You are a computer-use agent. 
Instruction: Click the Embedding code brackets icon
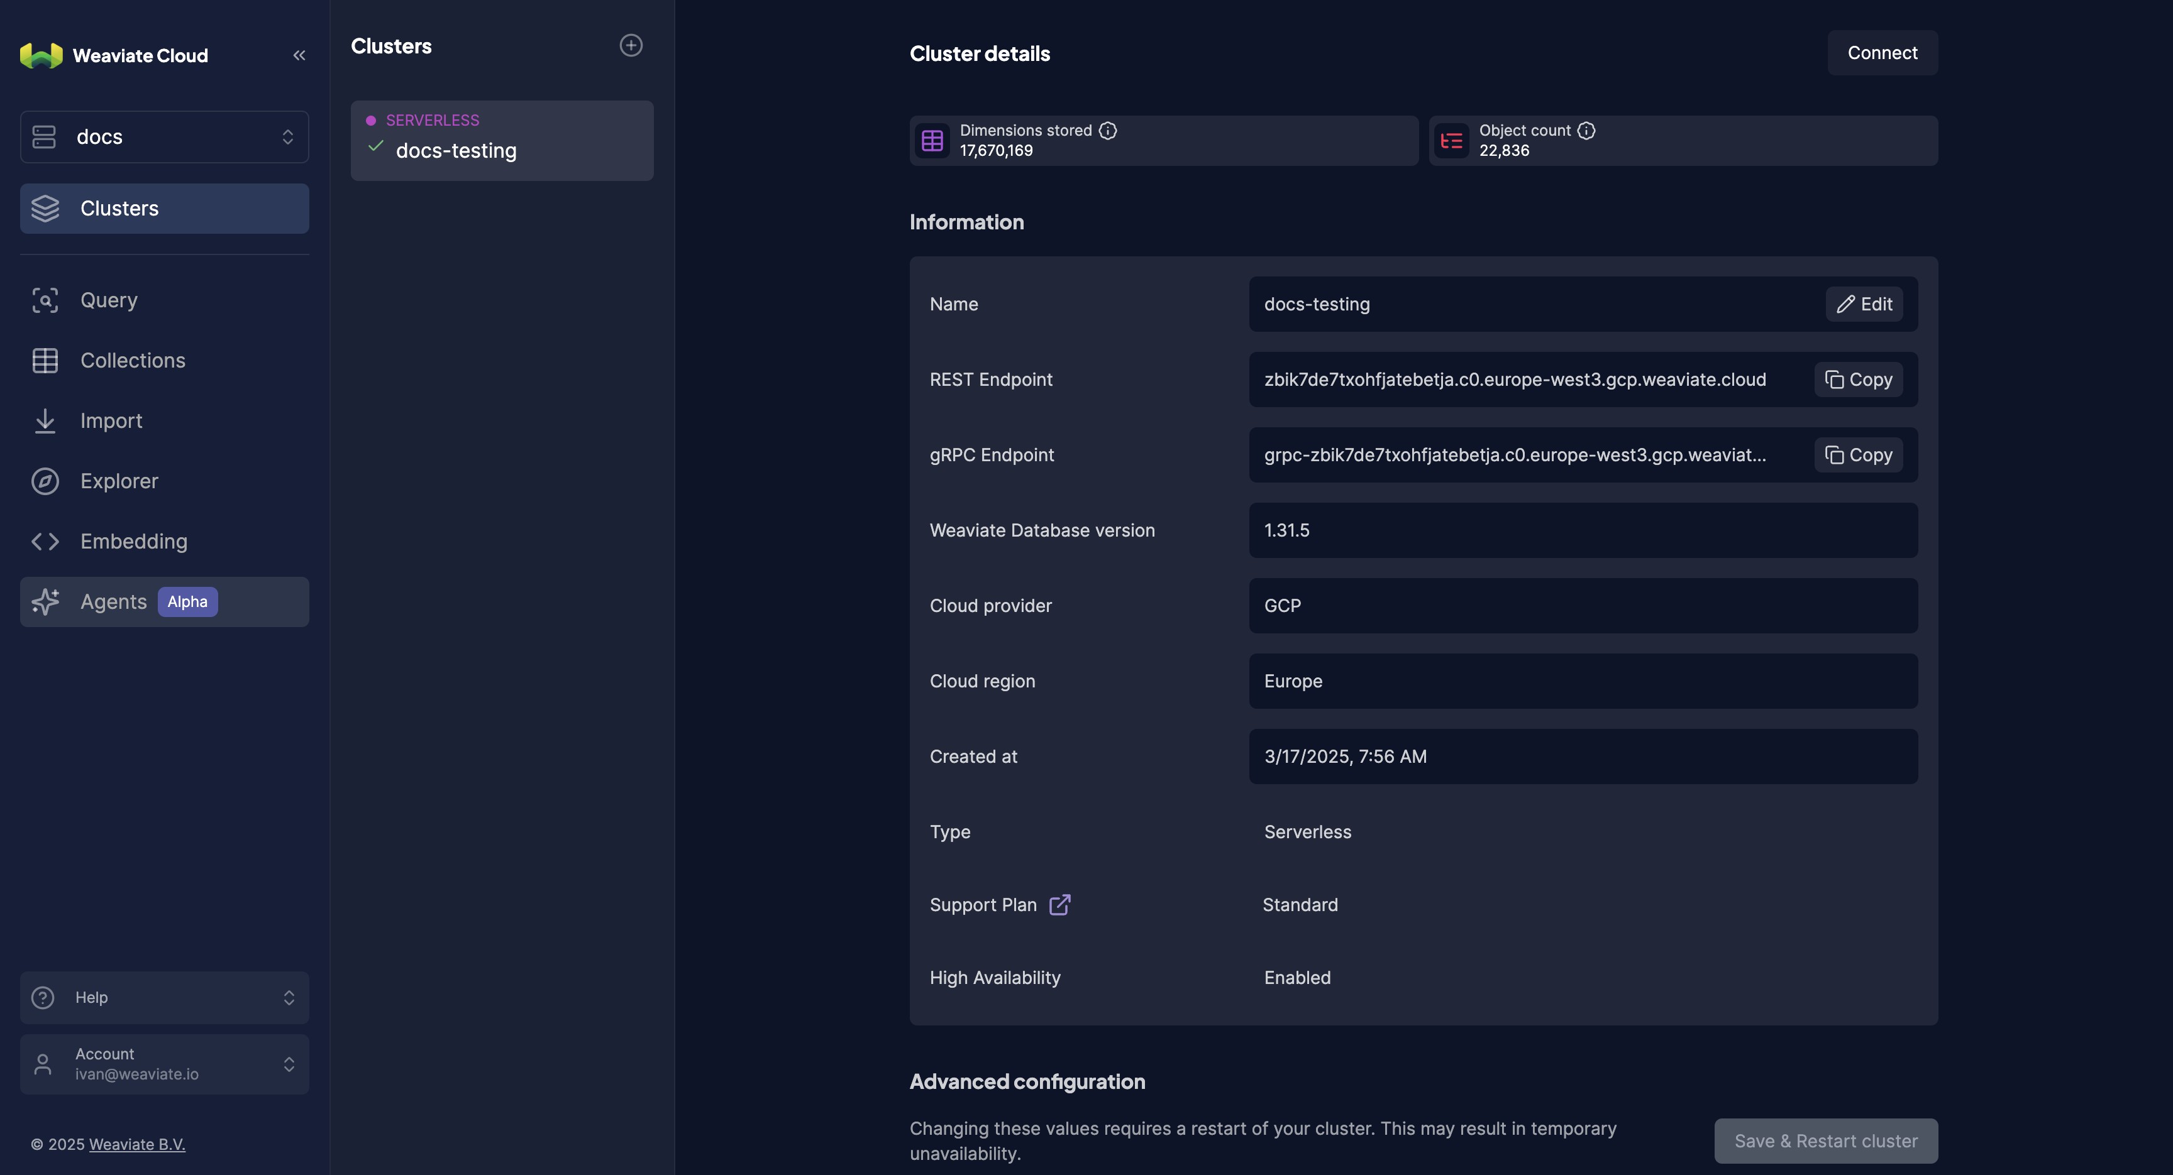(45, 541)
